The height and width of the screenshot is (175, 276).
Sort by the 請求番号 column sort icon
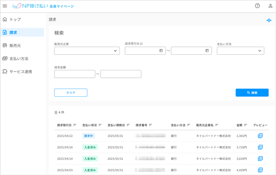pyautogui.click(x=151, y=125)
